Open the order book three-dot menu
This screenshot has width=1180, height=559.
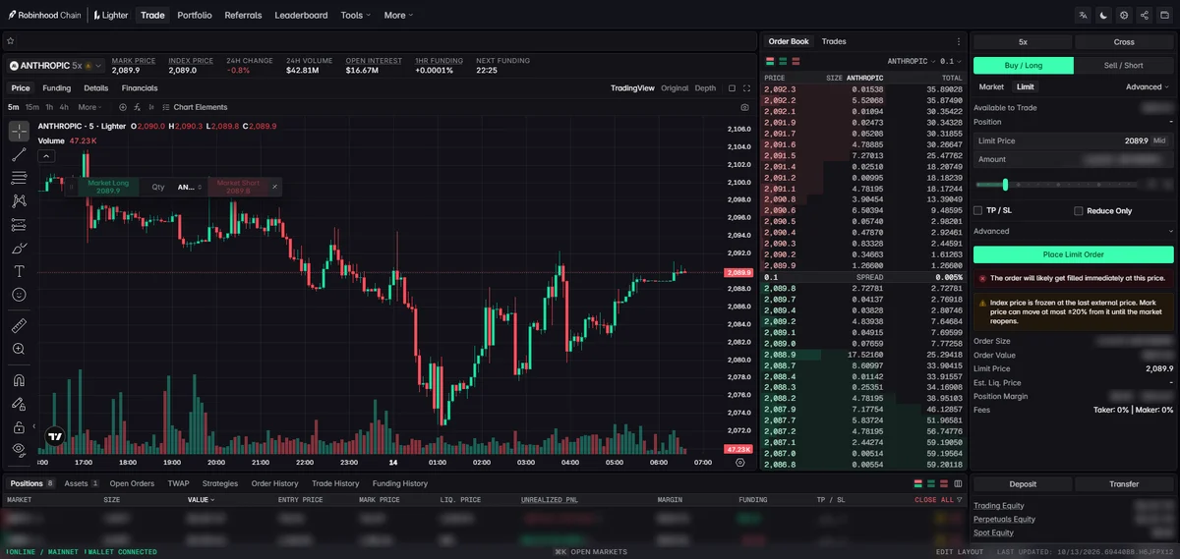pos(959,41)
